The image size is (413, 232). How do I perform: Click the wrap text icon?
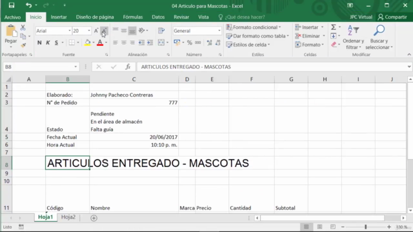click(x=161, y=31)
